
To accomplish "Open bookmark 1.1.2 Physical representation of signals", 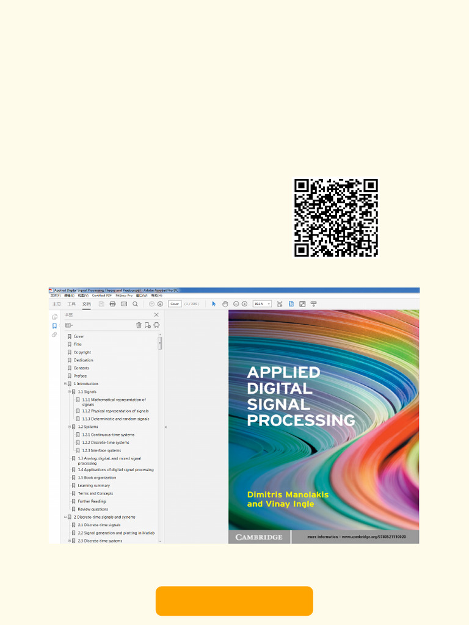I will [115, 411].
